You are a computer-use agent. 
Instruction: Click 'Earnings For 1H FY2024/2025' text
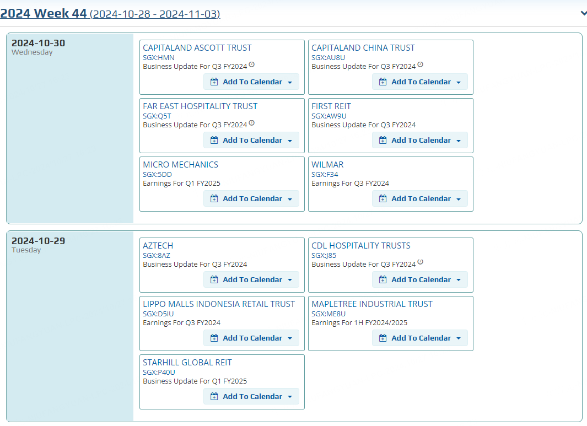click(359, 323)
